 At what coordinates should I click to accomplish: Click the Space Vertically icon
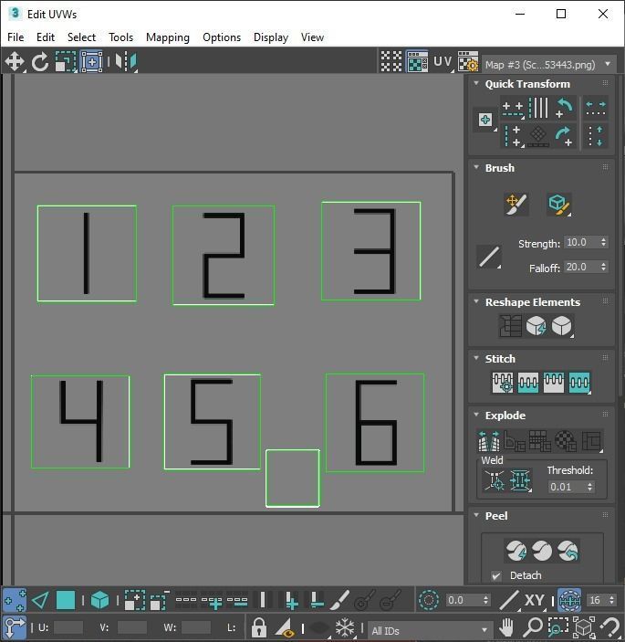(x=596, y=136)
